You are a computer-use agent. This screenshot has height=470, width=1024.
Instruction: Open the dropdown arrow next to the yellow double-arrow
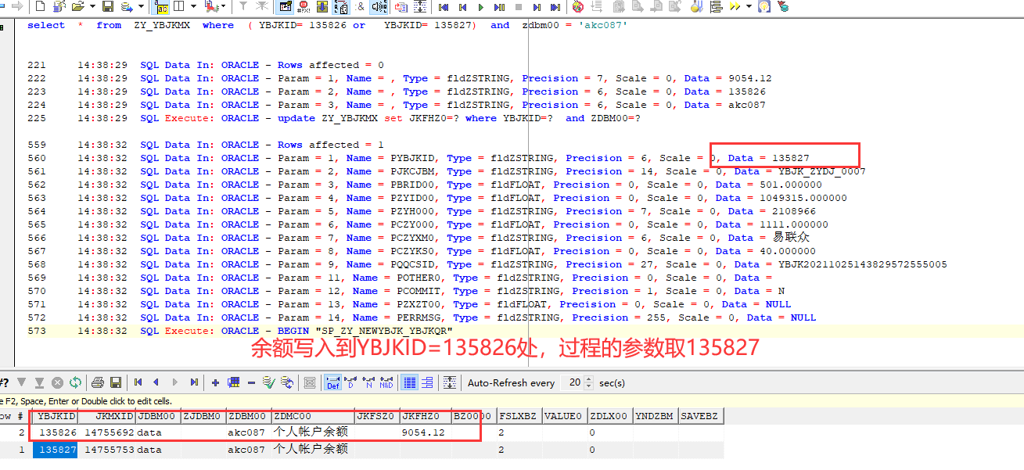click(749, 7)
